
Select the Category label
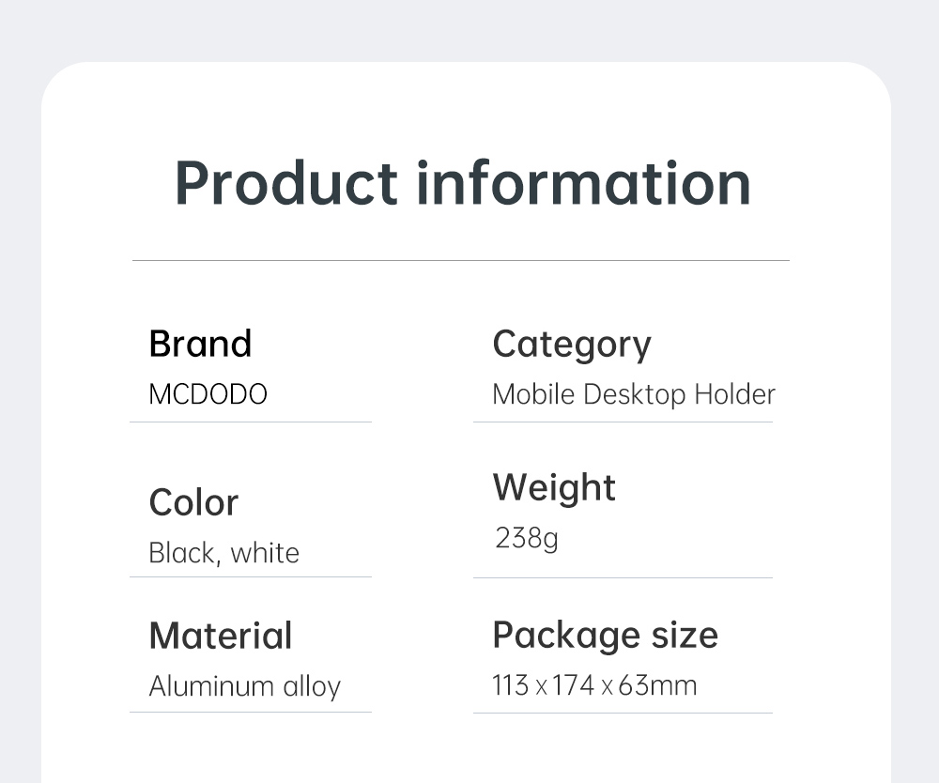[571, 345]
